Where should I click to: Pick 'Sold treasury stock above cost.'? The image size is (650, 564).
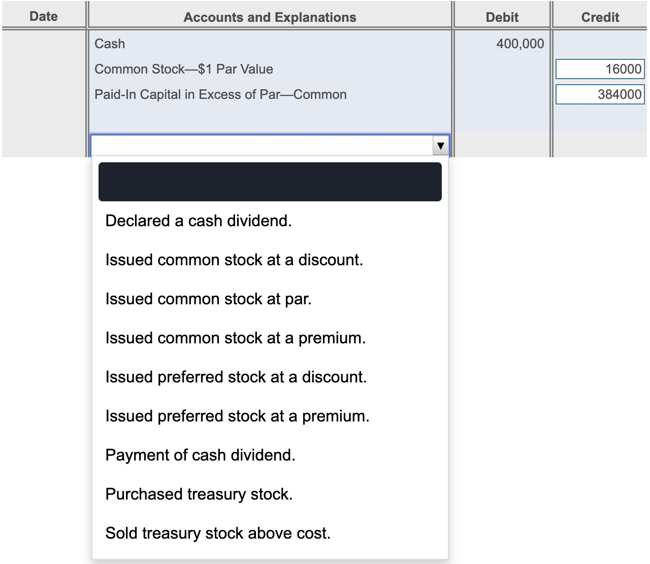click(x=218, y=534)
